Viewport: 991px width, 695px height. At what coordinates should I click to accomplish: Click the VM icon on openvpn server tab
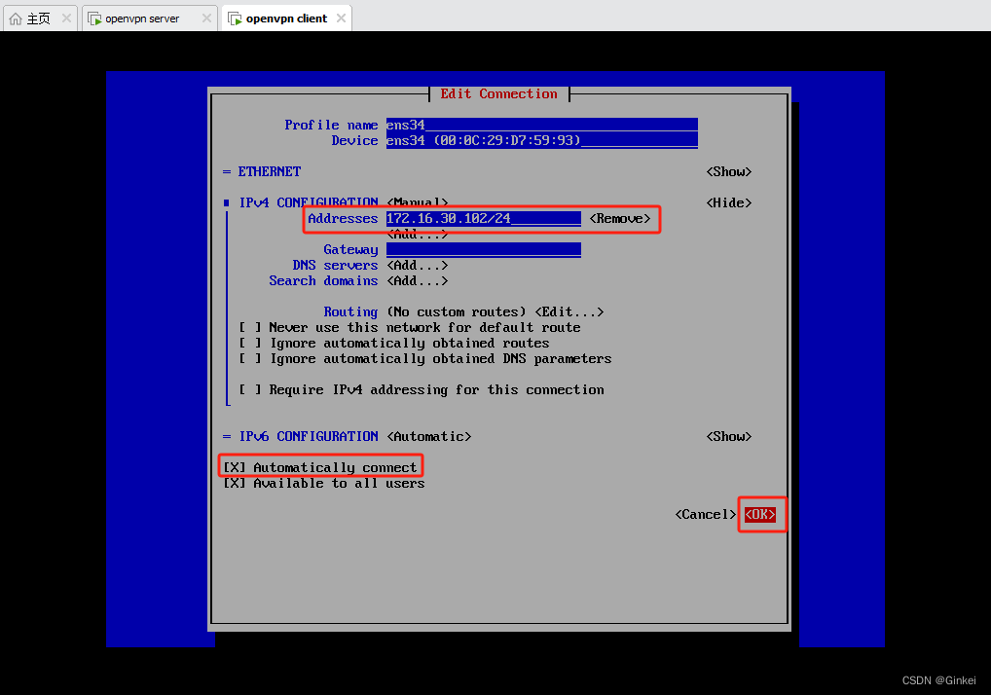pos(94,18)
